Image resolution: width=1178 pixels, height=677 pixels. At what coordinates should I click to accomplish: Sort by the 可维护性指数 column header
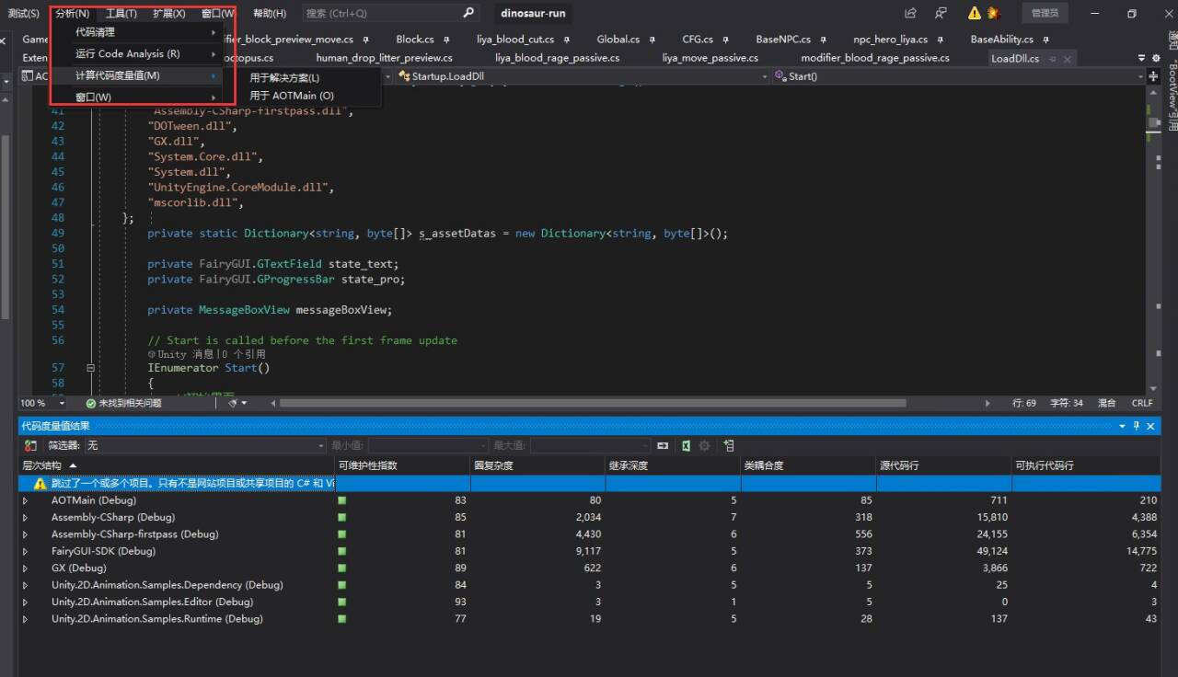tap(402, 465)
